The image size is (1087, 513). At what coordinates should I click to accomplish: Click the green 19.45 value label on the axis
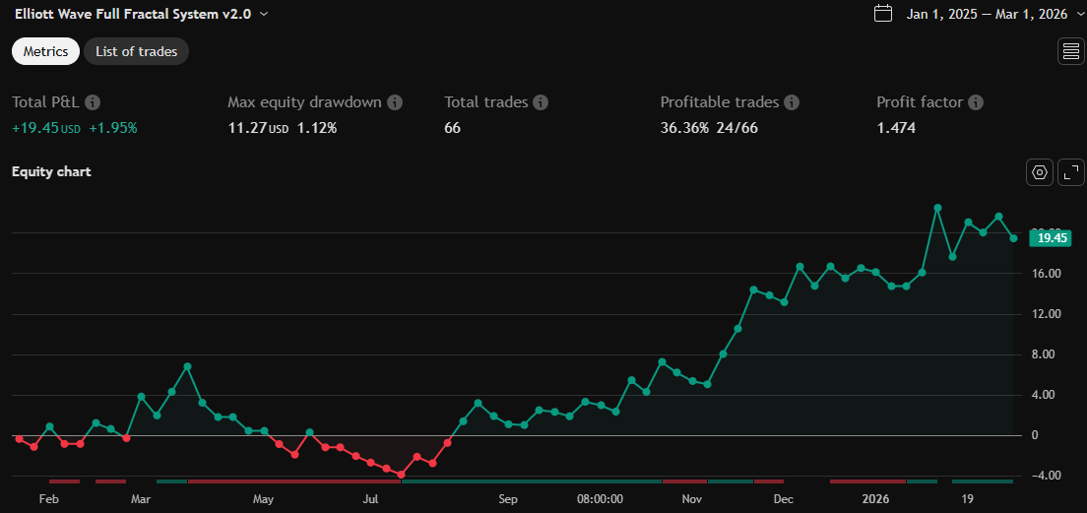[x=1052, y=237]
